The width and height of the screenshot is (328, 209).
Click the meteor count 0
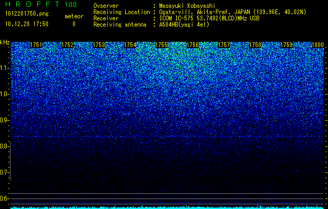pyautogui.click(x=74, y=24)
